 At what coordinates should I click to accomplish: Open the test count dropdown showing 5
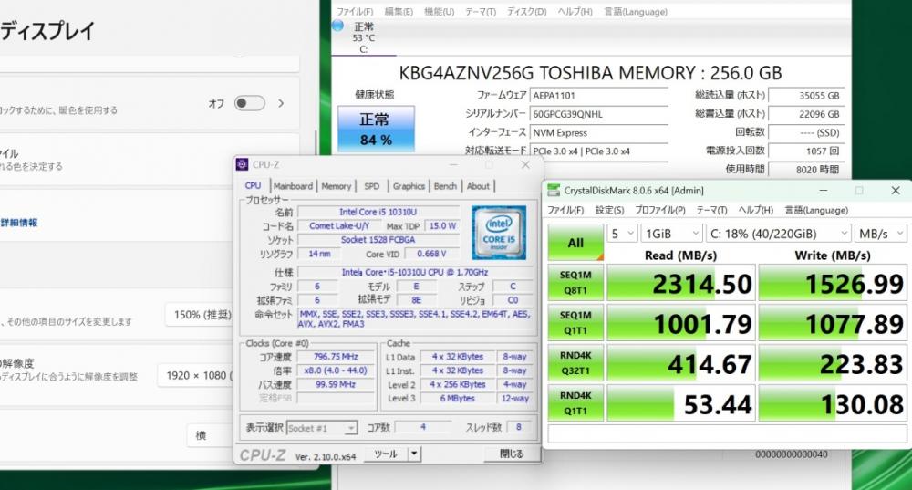pyautogui.click(x=622, y=234)
